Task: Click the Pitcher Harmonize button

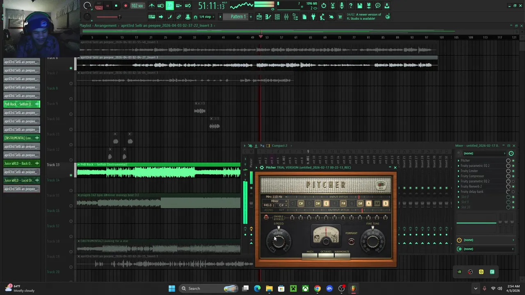Action: [342, 256]
